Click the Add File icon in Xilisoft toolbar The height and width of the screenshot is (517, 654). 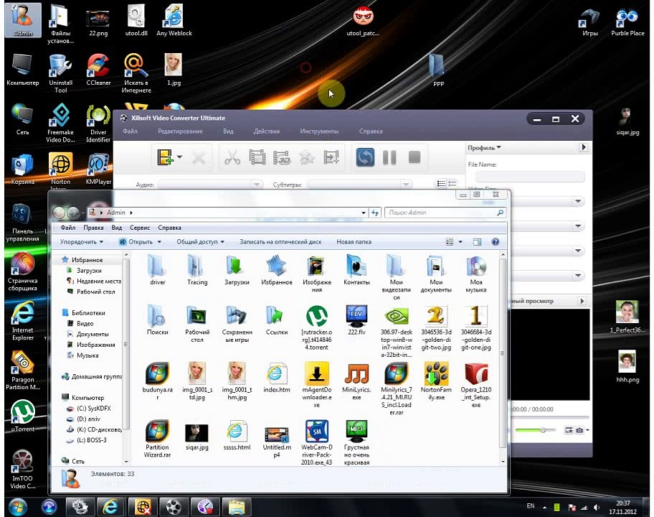pos(165,157)
